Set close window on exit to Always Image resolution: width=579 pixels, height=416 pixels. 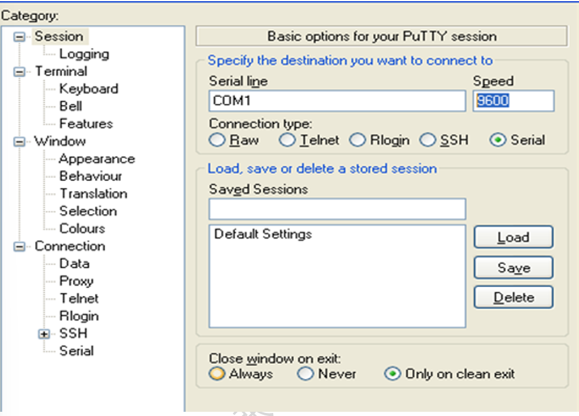217,373
